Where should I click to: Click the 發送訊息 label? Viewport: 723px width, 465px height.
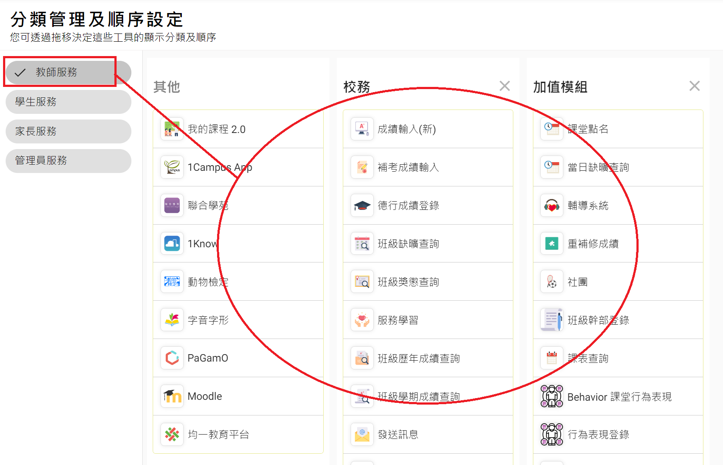point(398,435)
